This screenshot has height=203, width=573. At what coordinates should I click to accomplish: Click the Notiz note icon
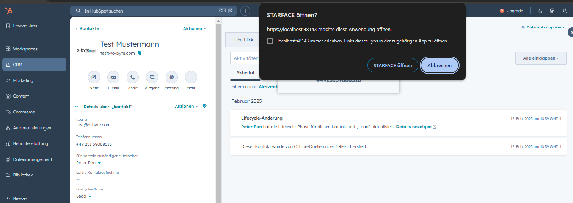(94, 77)
